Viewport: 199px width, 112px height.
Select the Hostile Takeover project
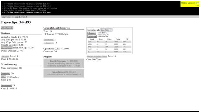[64, 63]
